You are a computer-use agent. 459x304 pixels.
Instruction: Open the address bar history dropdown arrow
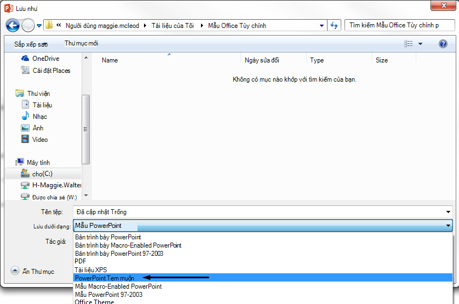click(322, 26)
